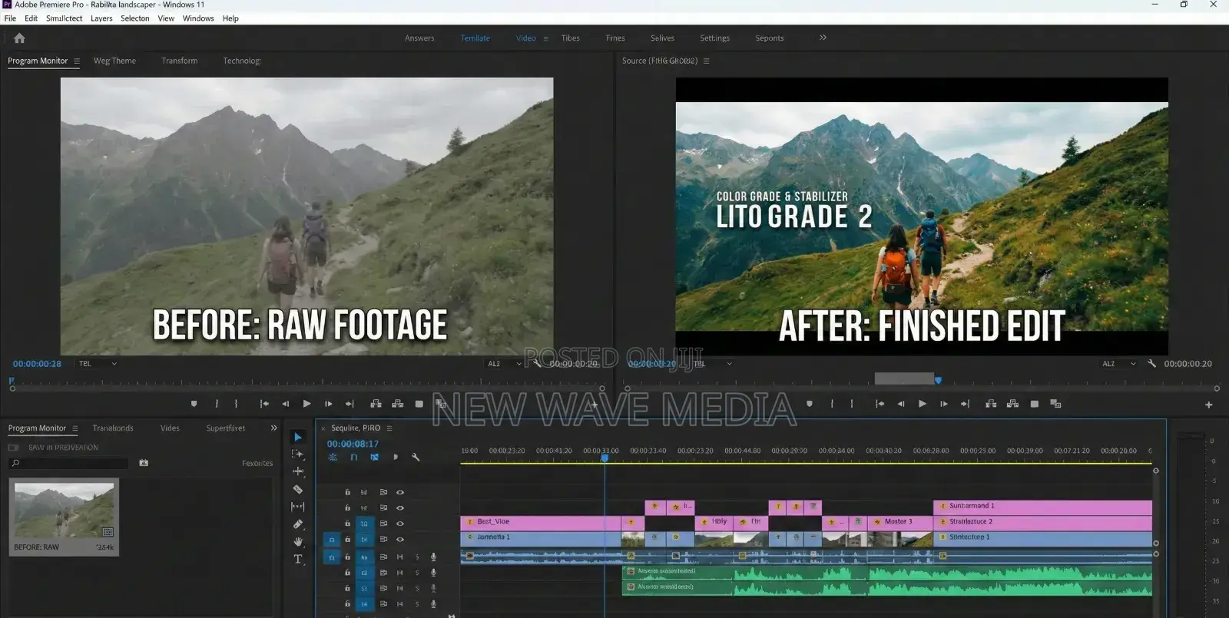Open timeline display settings wrench
Screen dimensions: 1229x618
point(416,458)
